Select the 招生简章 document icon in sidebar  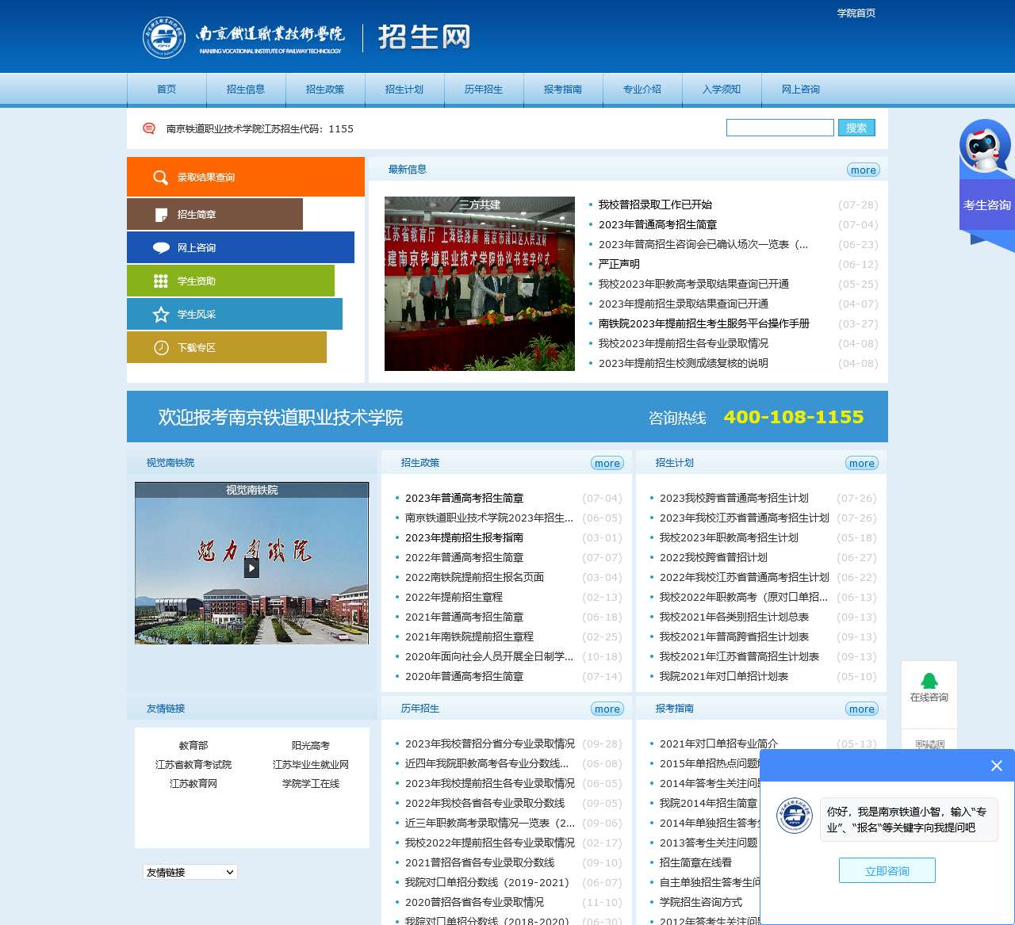pos(159,214)
